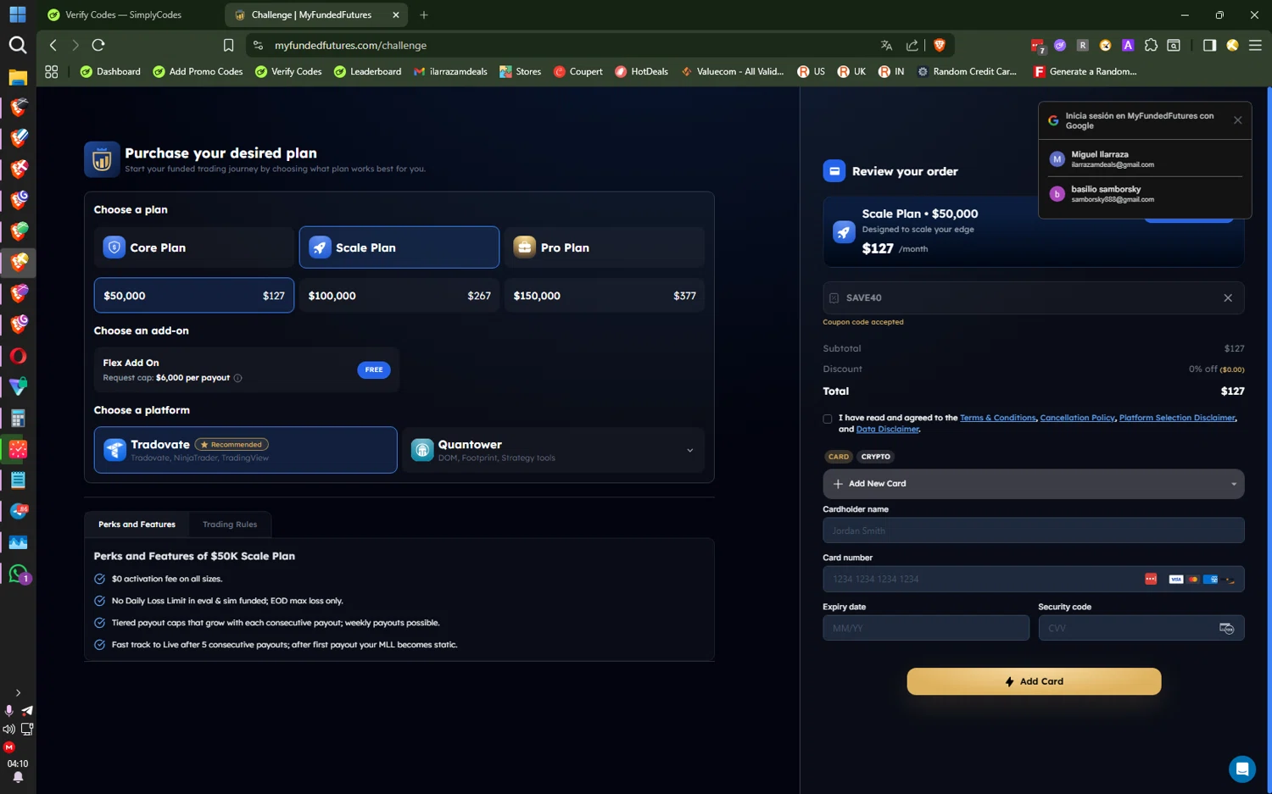Switch to the Trading Rules tab
The height and width of the screenshot is (794, 1272).
(230, 525)
